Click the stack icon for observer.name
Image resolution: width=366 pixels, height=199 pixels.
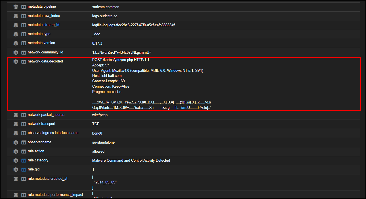pos(16,142)
